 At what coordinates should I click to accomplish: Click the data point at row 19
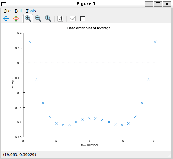point(148,79)
